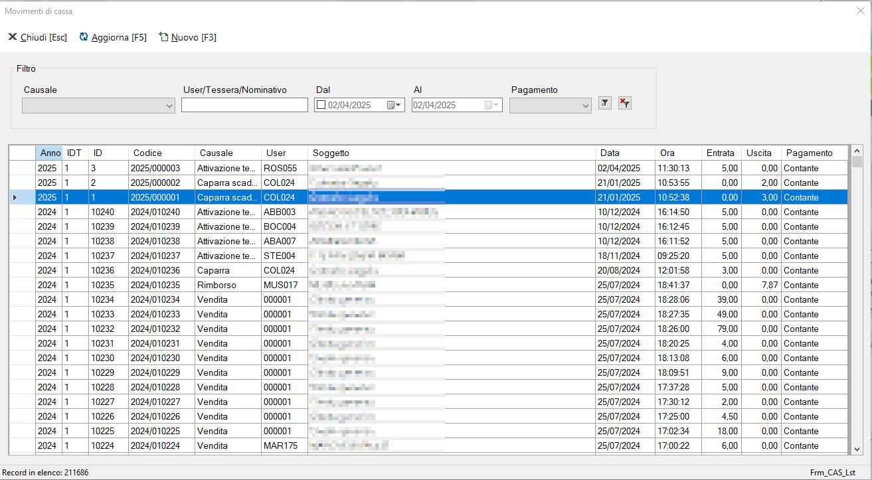The image size is (872, 480).
Task: Focus the User/Tessera/Nominativo input field
Action: (244, 105)
